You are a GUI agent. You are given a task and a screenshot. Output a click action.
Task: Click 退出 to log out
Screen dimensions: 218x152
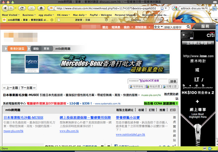point(105,27)
